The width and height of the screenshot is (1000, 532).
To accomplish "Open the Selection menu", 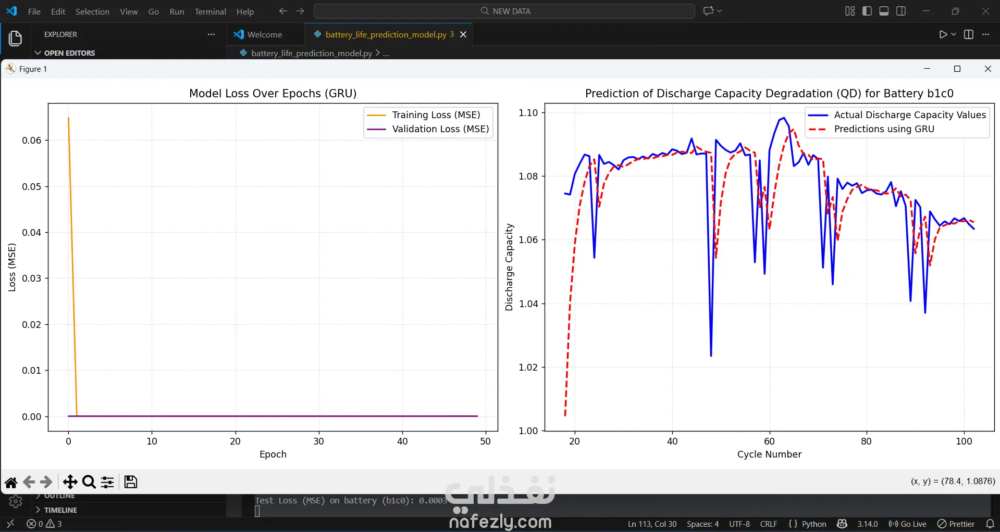I will click(x=92, y=11).
